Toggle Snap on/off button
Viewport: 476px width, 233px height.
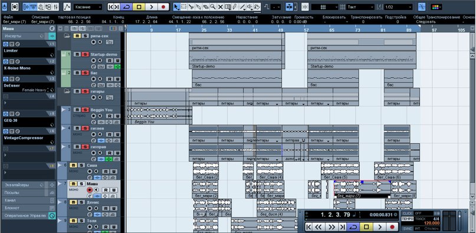tap(305, 6)
